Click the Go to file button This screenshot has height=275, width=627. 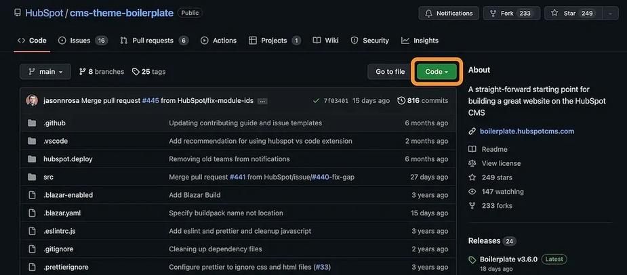click(390, 72)
